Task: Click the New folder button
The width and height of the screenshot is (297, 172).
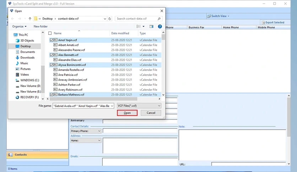Action: click(40, 26)
